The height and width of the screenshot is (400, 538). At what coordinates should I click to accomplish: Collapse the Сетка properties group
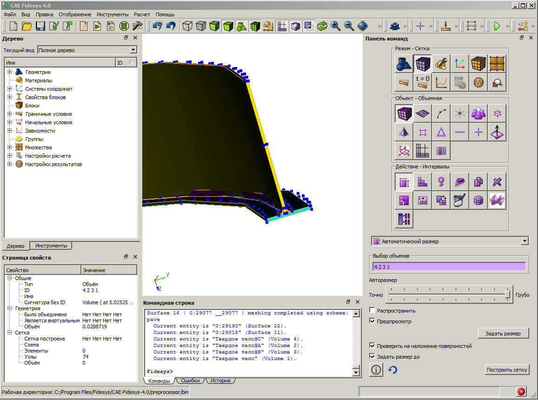[x=10, y=333]
